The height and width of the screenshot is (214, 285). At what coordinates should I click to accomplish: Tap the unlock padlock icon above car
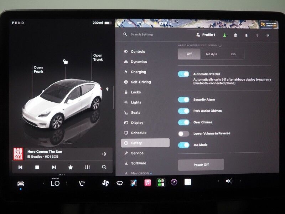click(65, 62)
